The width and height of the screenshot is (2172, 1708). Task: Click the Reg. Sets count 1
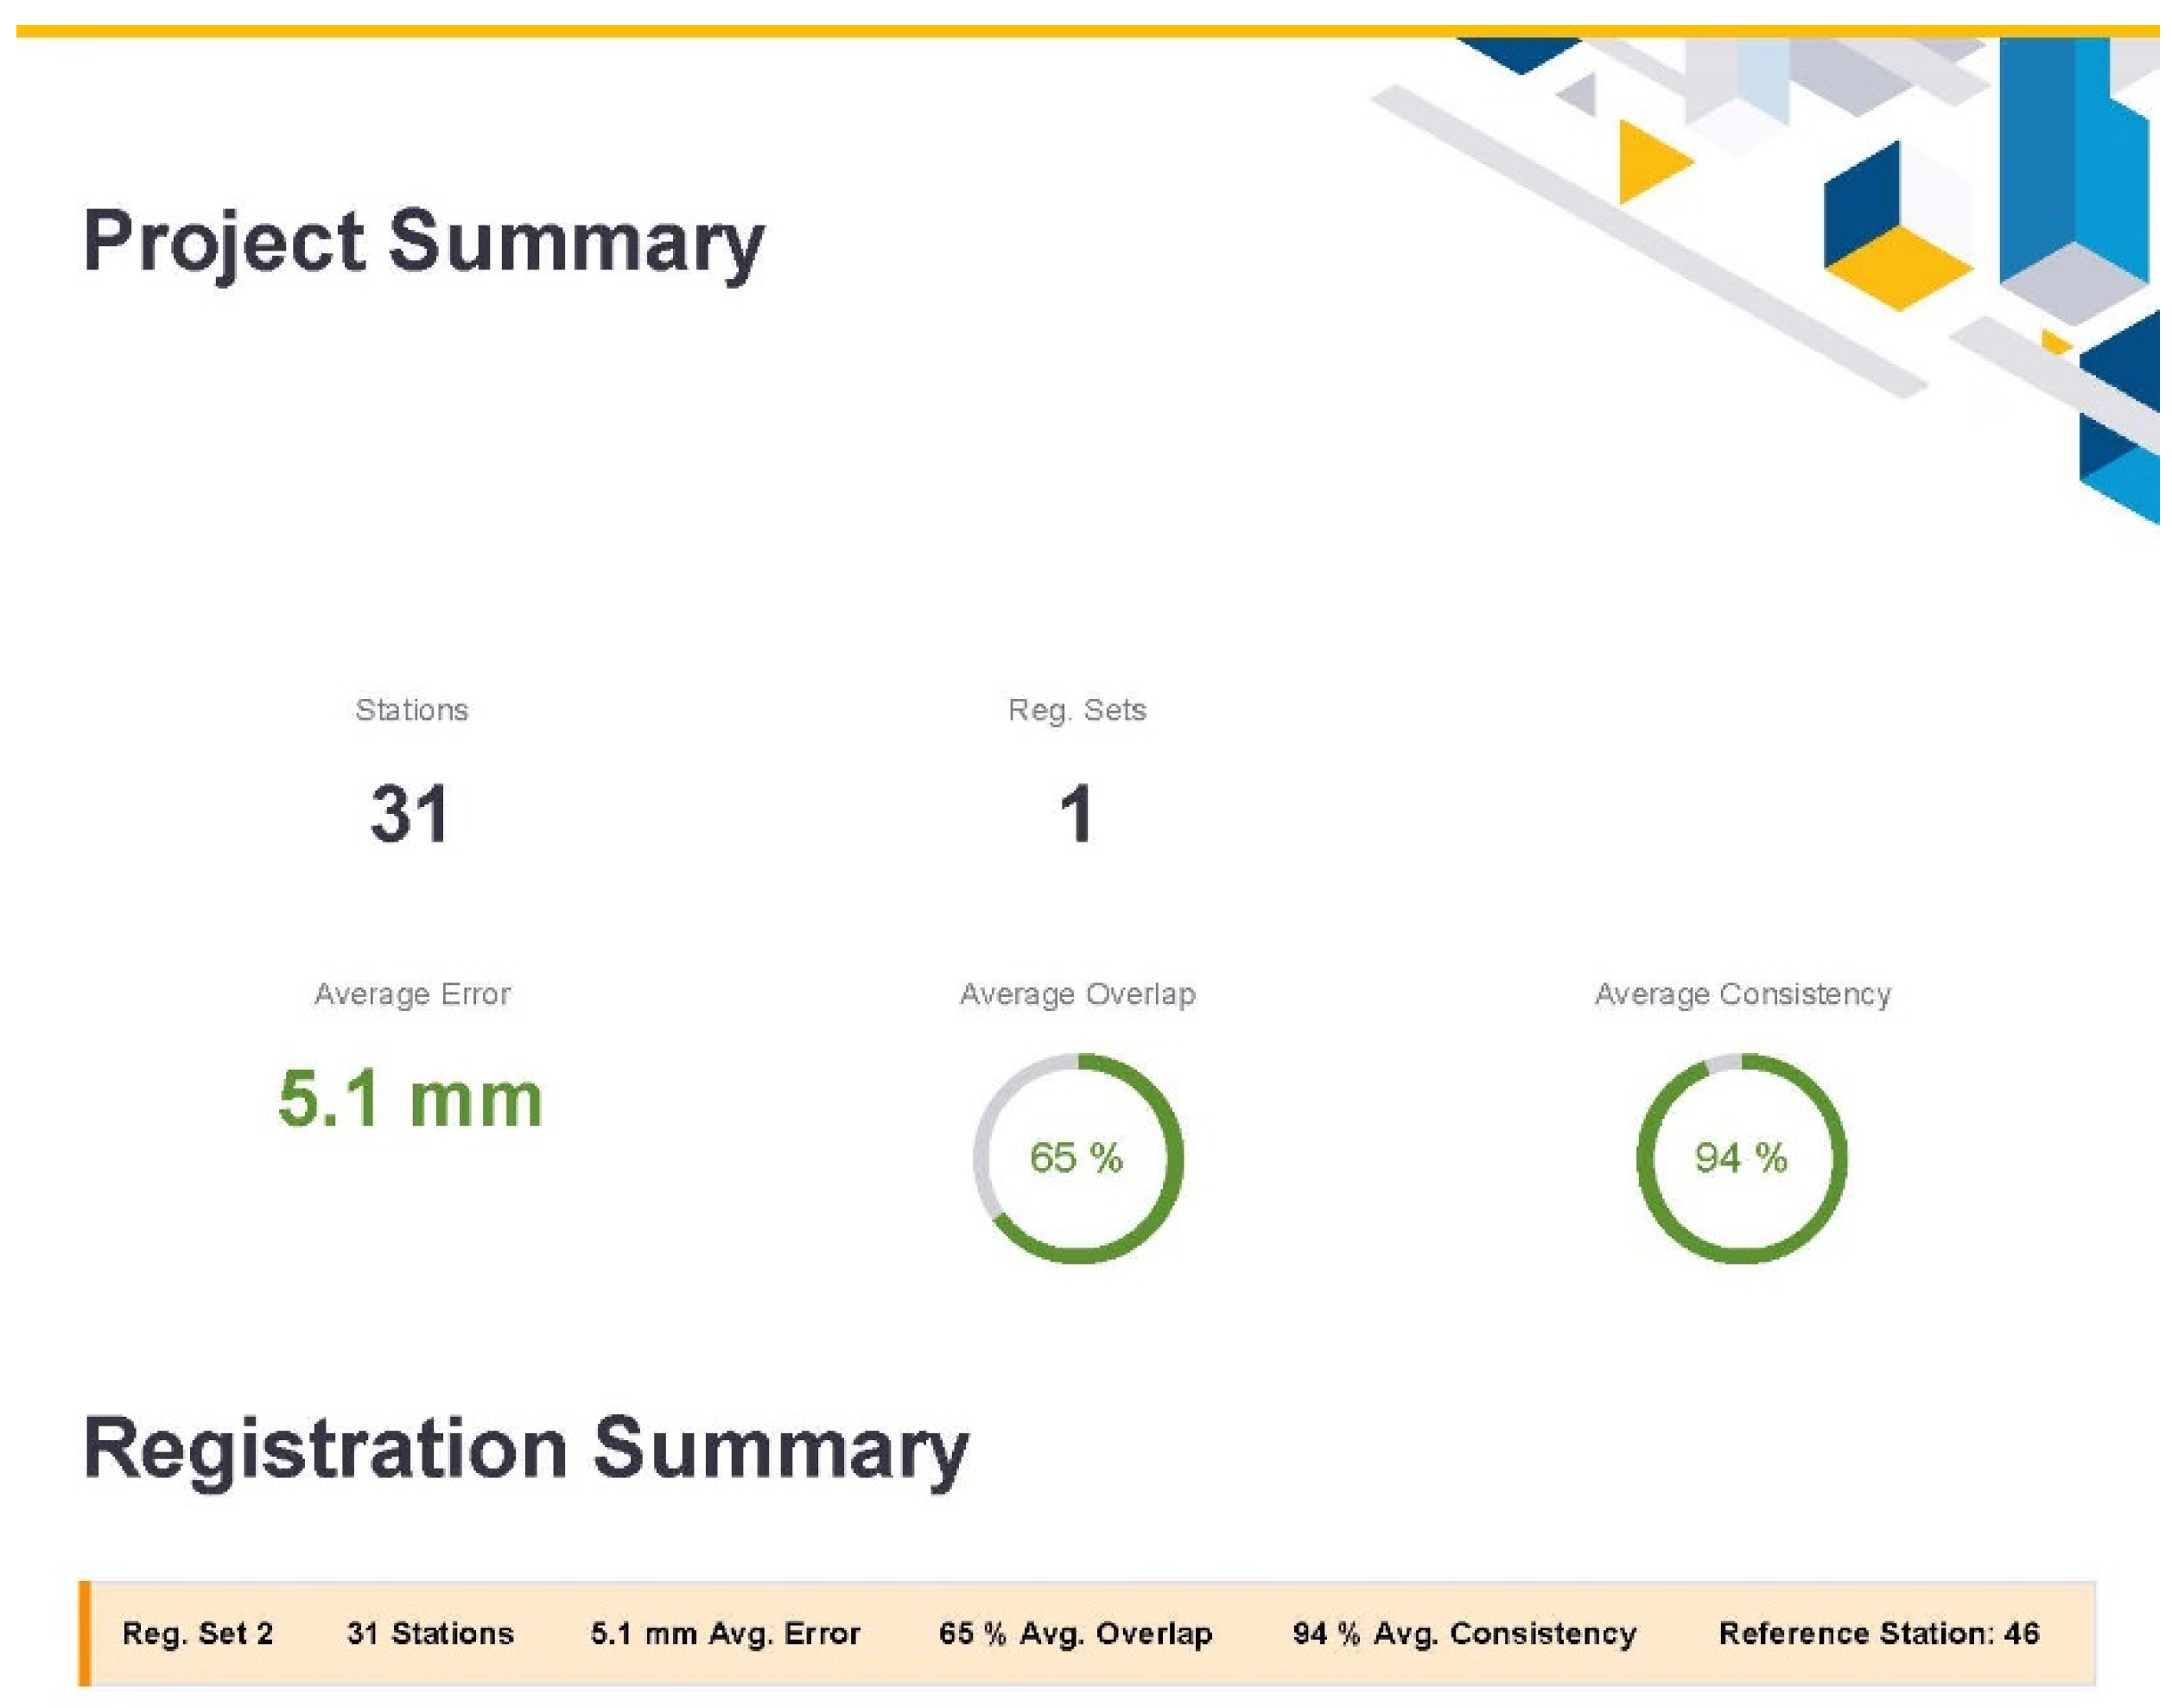click(x=1076, y=814)
